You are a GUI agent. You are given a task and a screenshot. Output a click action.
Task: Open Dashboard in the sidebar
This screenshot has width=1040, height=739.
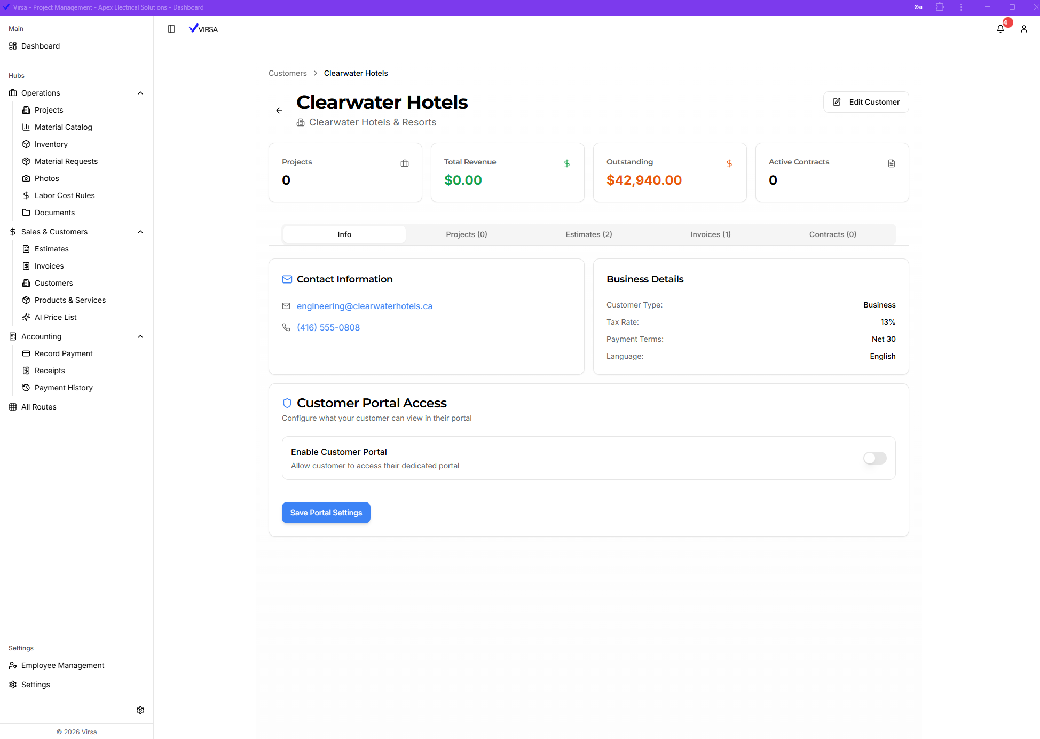[x=41, y=46]
